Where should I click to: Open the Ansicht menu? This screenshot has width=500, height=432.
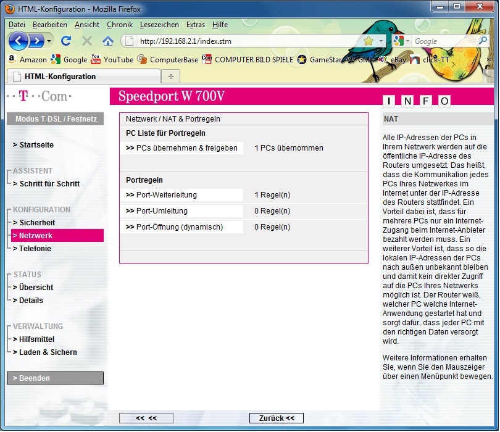87,25
